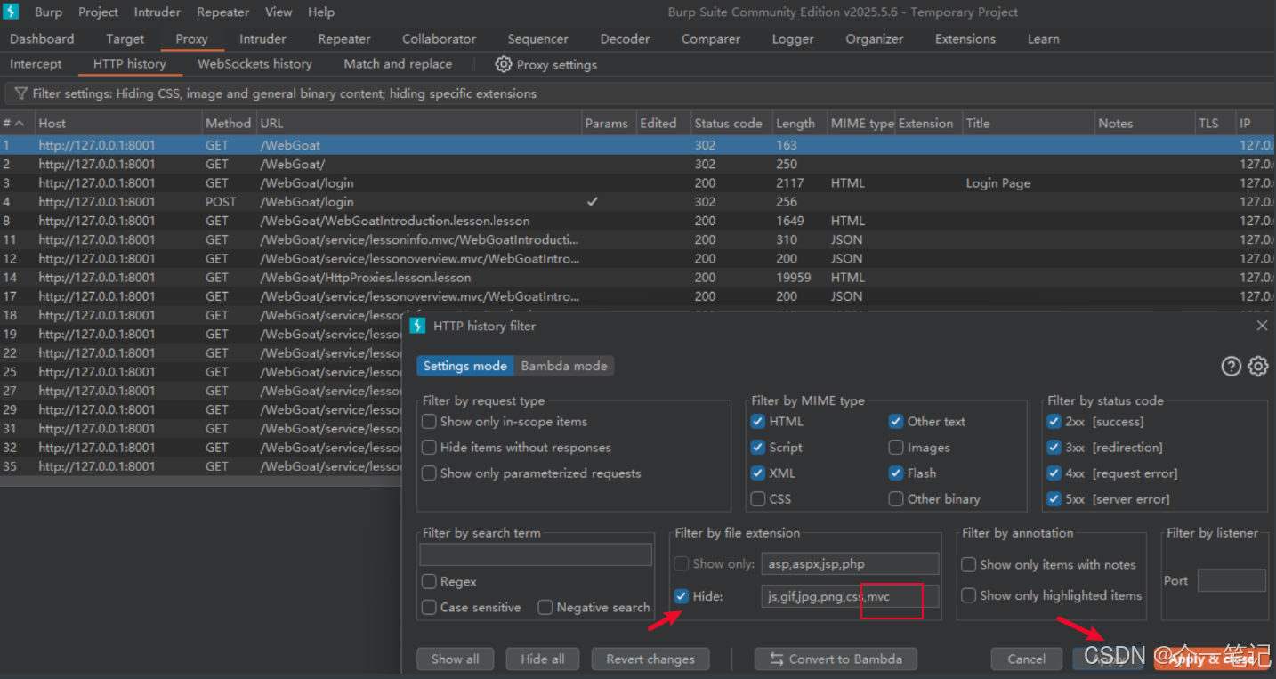Toggle the Hide file extension checkbox
This screenshot has height=679, width=1276.
(x=682, y=596)
